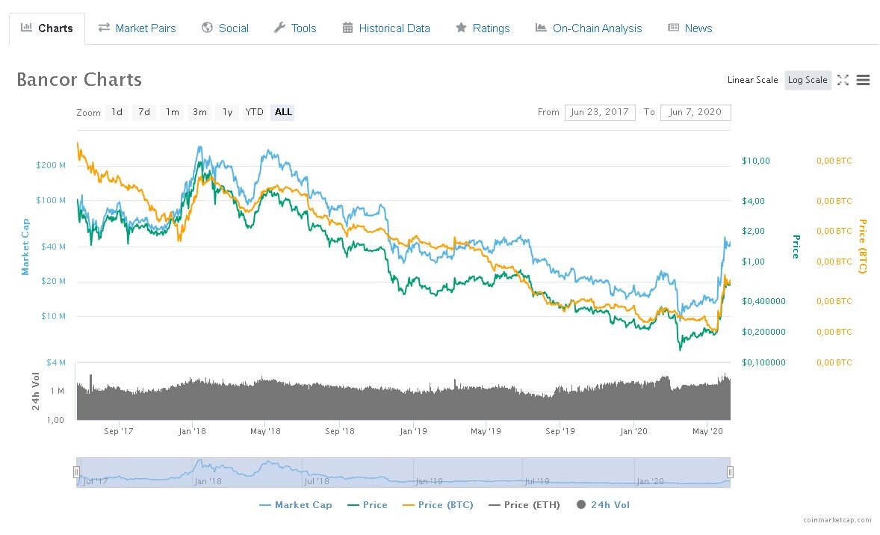Click the coinmarketcap.com credit link

pyautogui.click(x=837, y=520)
